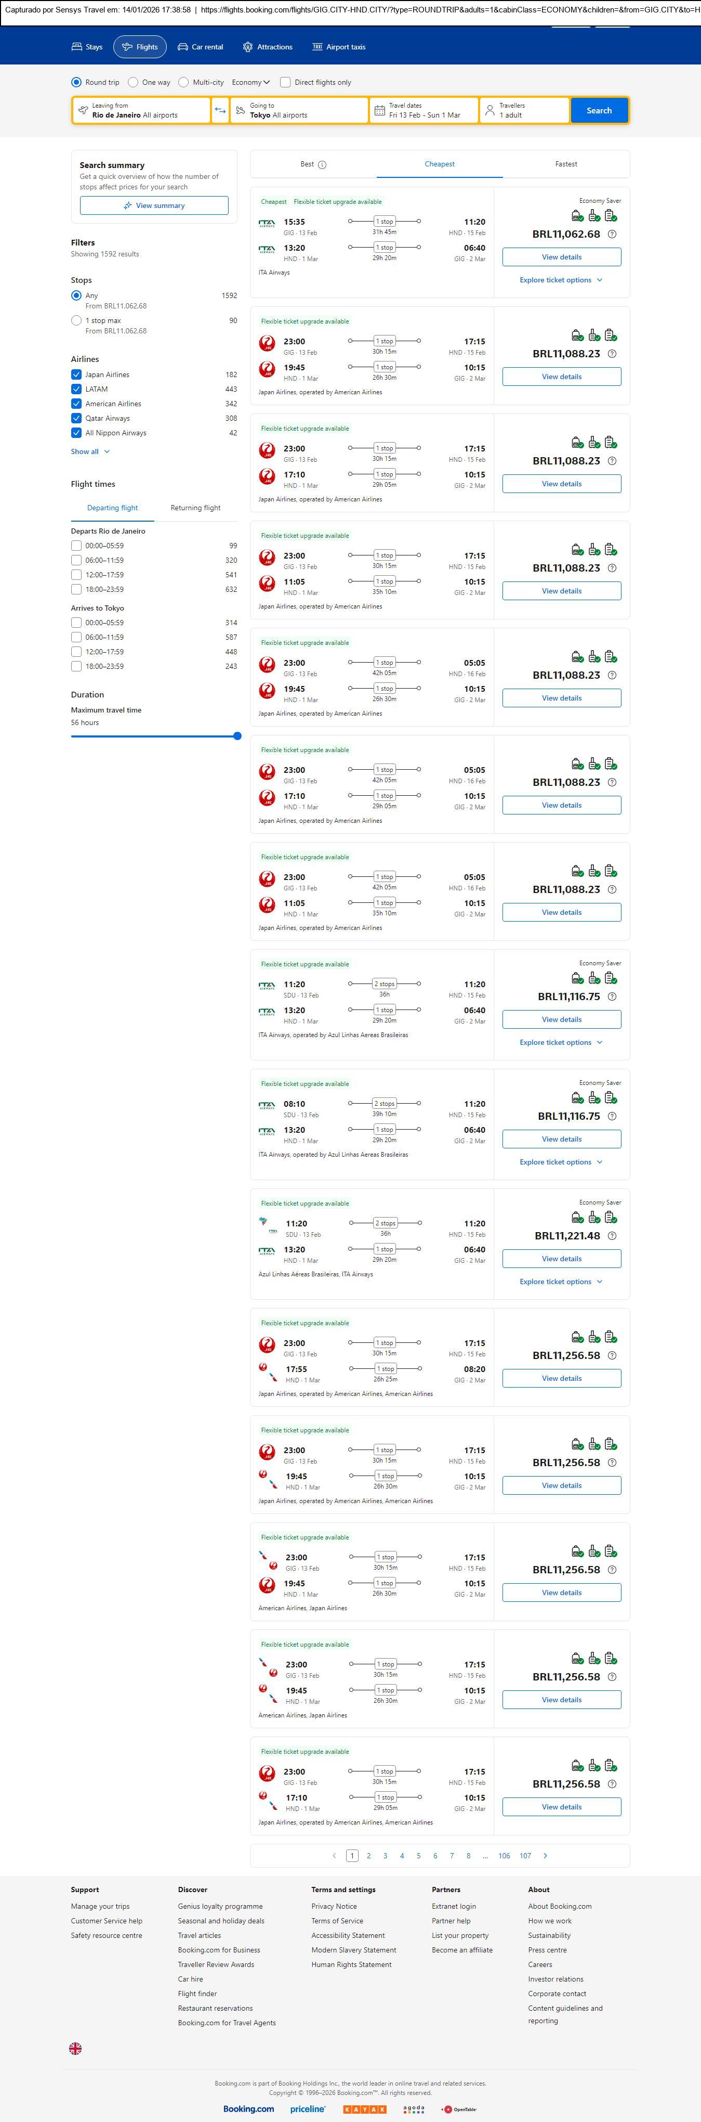The height and width of the screenshot is (2122, 701).
Task: Expand Explore ticket options for first ITA flight
Action: click(560, 280)
